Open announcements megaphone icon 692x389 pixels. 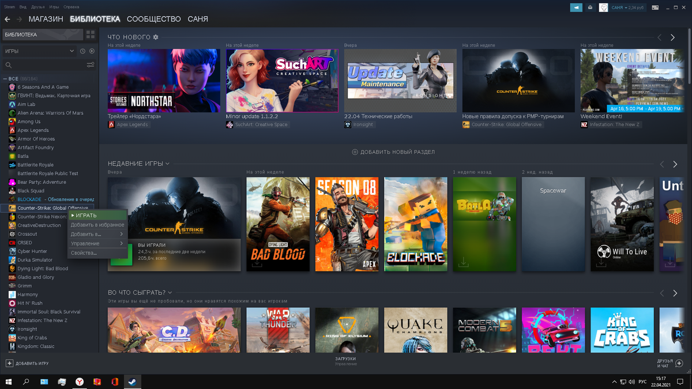[576, 7]
